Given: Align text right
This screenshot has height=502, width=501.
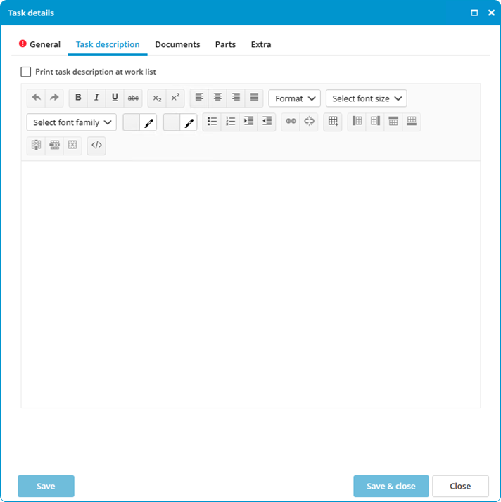Looking at the screenshot, I should (236, 98).
